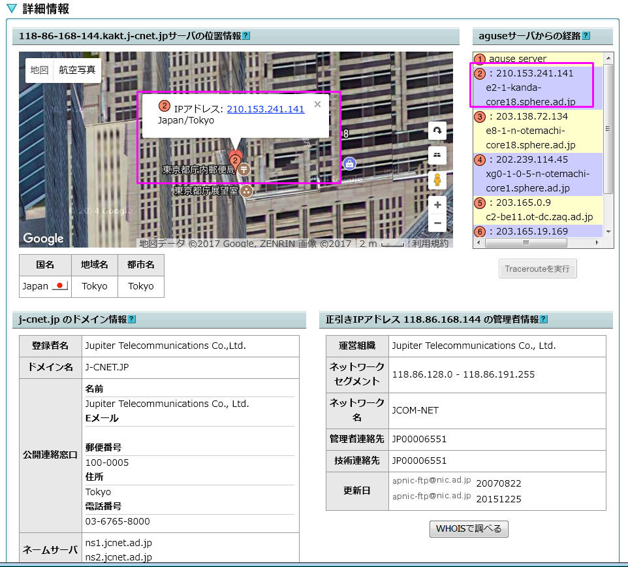Click the numbered circle 5 in route list
This screenshot has height=567, width=628.
(480, 202)
